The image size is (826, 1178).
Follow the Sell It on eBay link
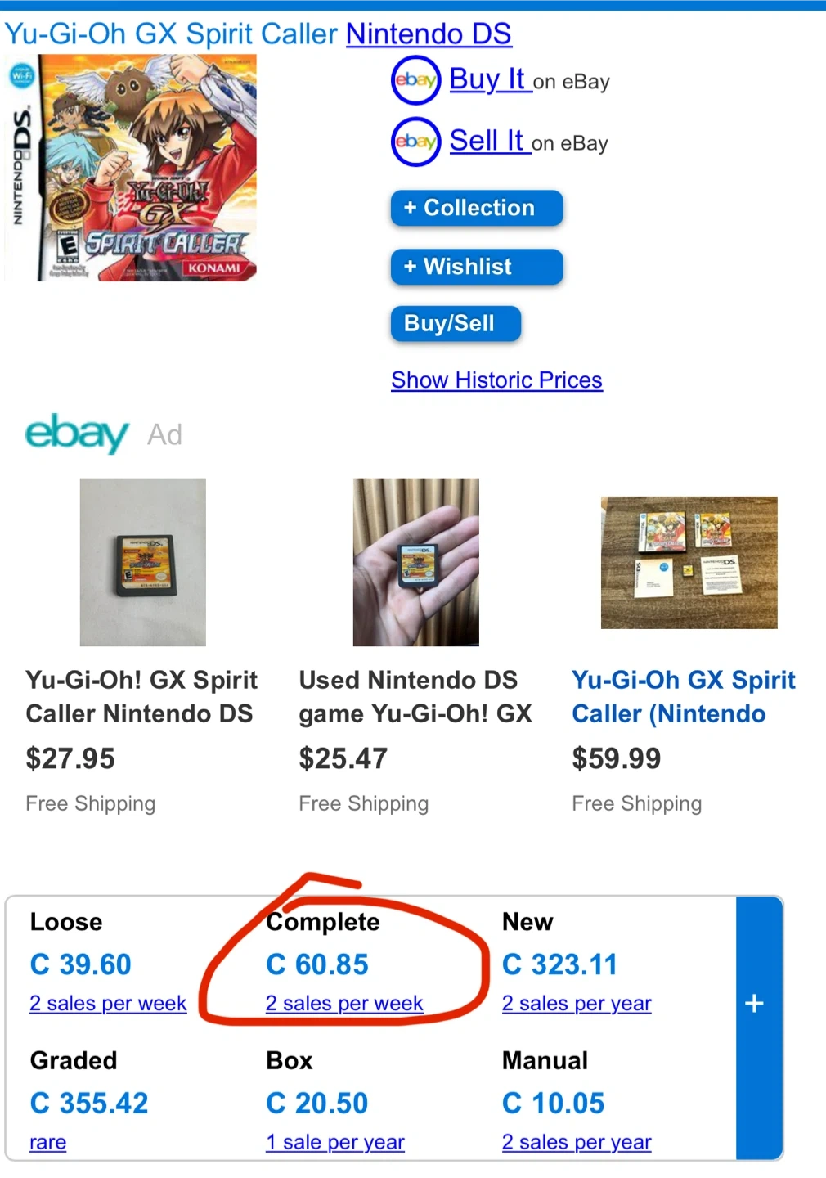pos(487,141)
